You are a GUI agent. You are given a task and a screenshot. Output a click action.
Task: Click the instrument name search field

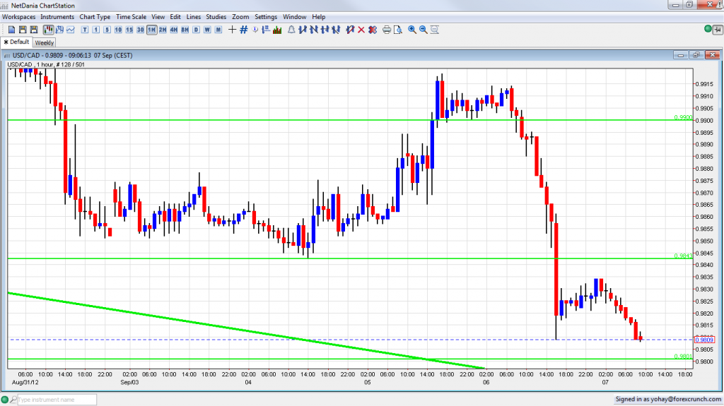click(57, 400)
